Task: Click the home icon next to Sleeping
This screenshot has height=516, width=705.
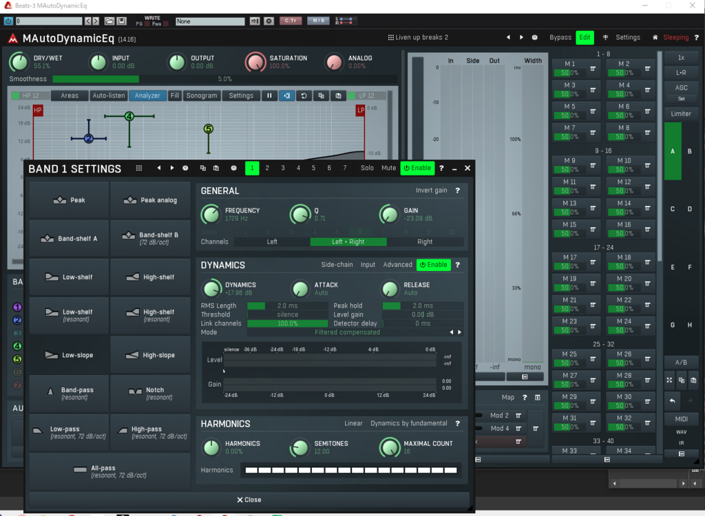Action: click(x=655, y=38)
